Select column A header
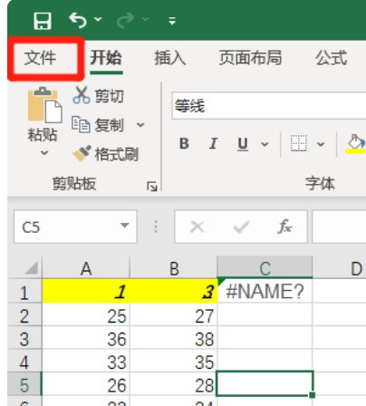Image resolution: width=366 pixels, height=406 pixels. [x=86, y=267]
